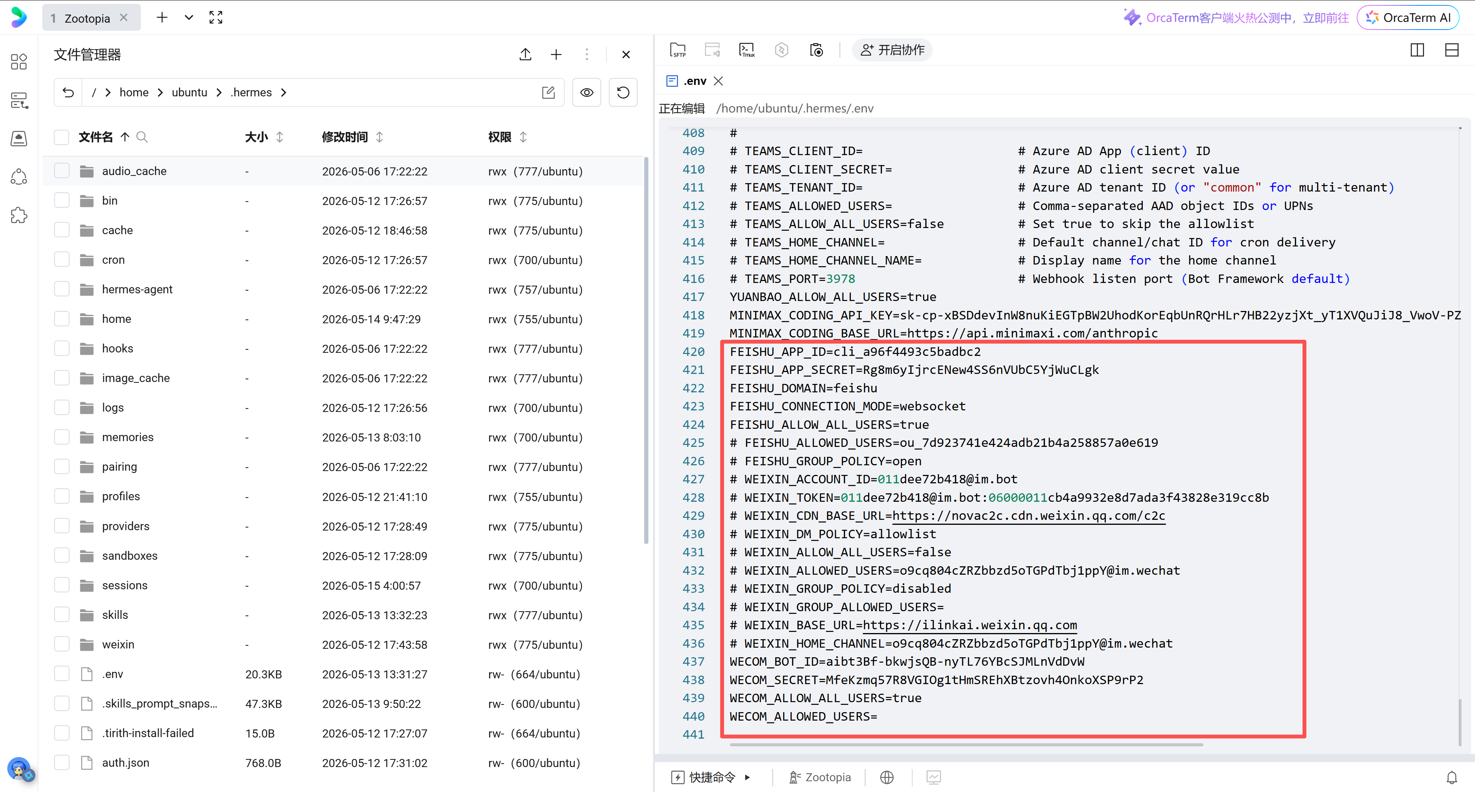Click the 开启协作 collaboration button
Viewport: 1475px width, 792px height.
click(892, 50)
